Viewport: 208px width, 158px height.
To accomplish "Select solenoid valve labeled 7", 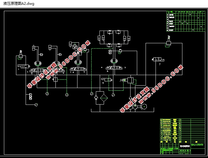I will [156, 60].
